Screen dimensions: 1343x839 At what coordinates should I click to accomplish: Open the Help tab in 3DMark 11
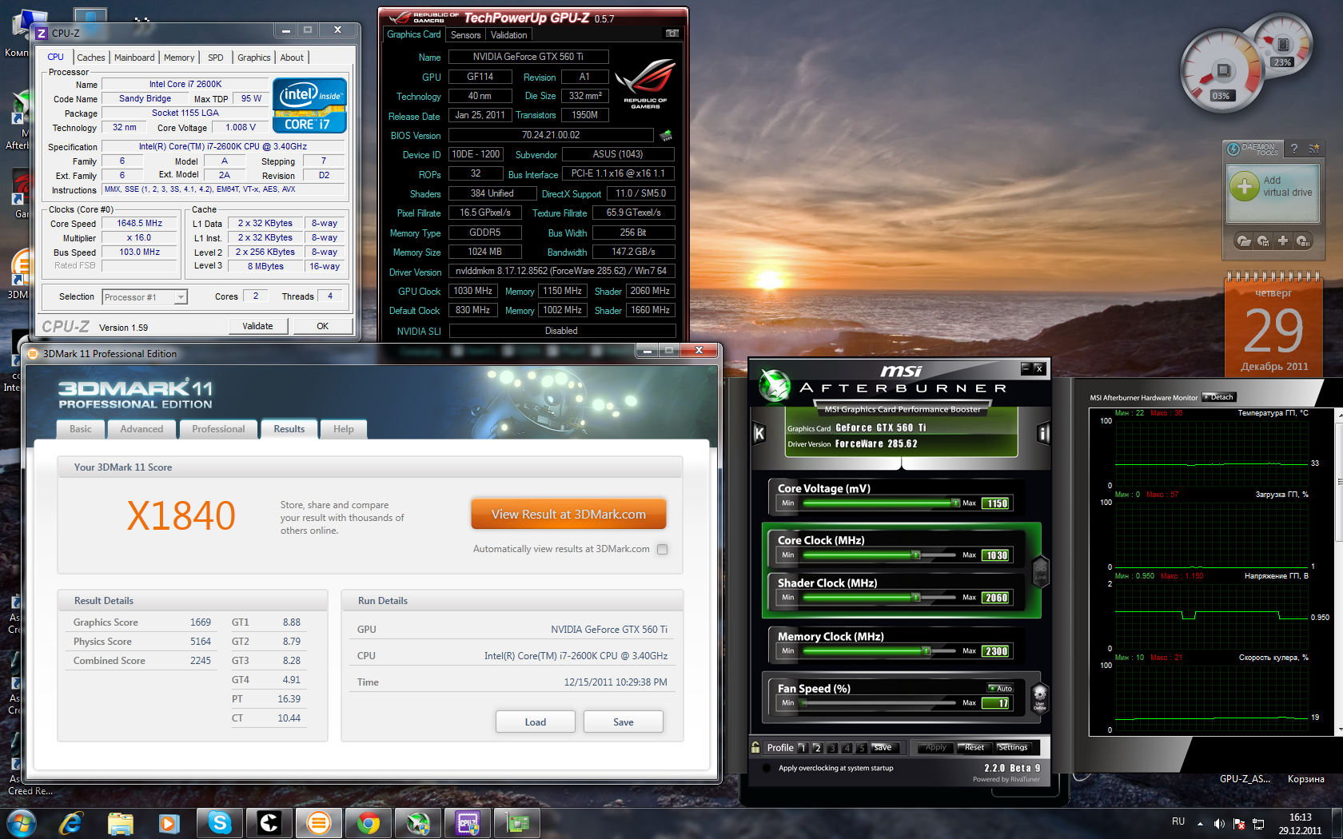pos(344,429)
